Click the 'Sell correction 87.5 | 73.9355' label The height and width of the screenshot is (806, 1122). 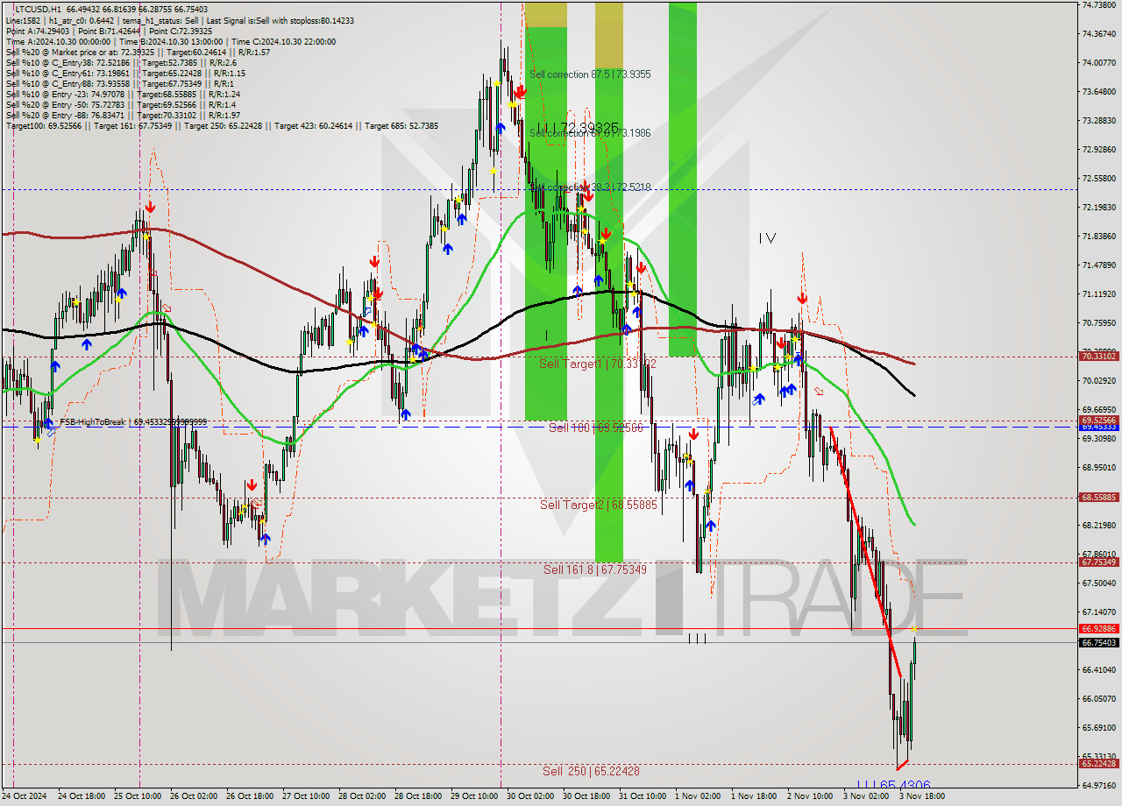click(590, 74)
